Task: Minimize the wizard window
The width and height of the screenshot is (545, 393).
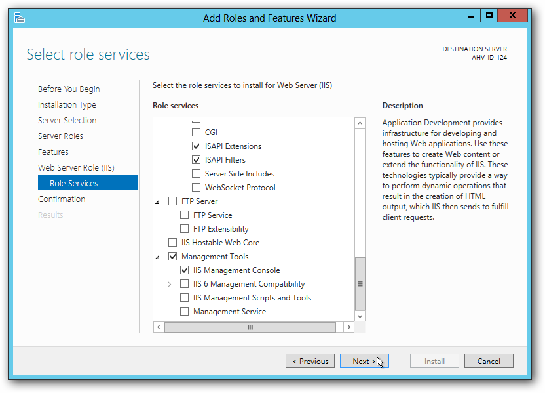Action: coord(471,15)
